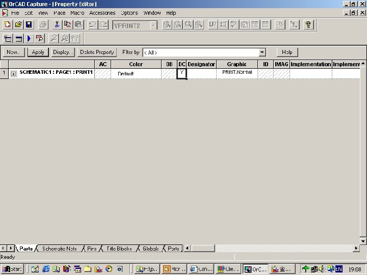
Task: Click the Apply button
Action: [x=38, y=52]
